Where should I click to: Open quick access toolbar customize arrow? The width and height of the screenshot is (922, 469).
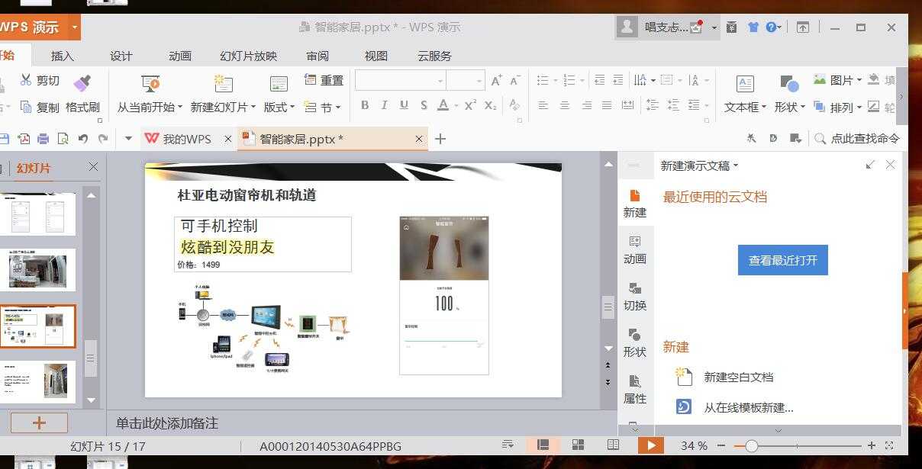128,139
